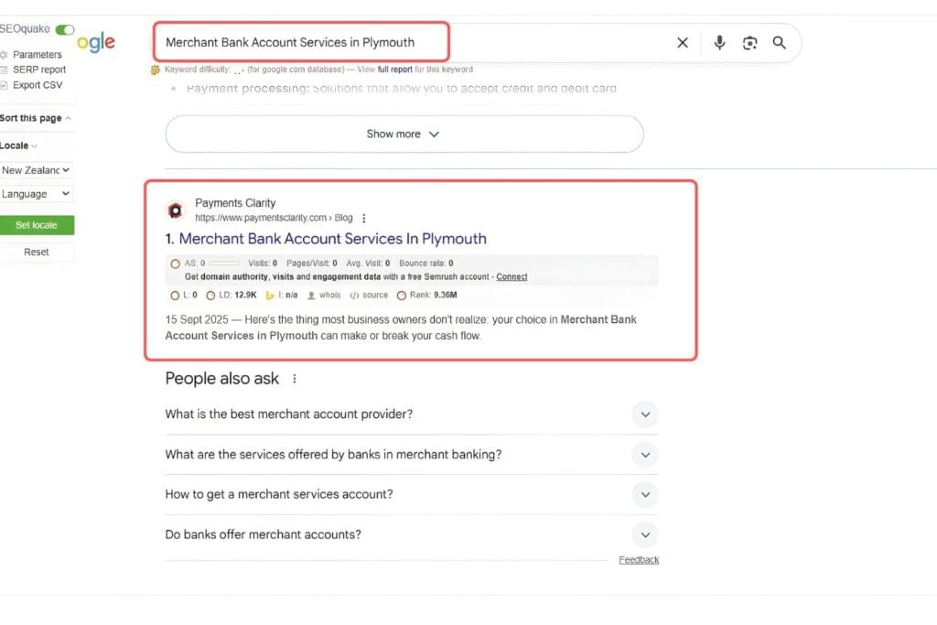Click the Rank: 9.36M metric
The image size is (937, 625).
coord(427,296)
